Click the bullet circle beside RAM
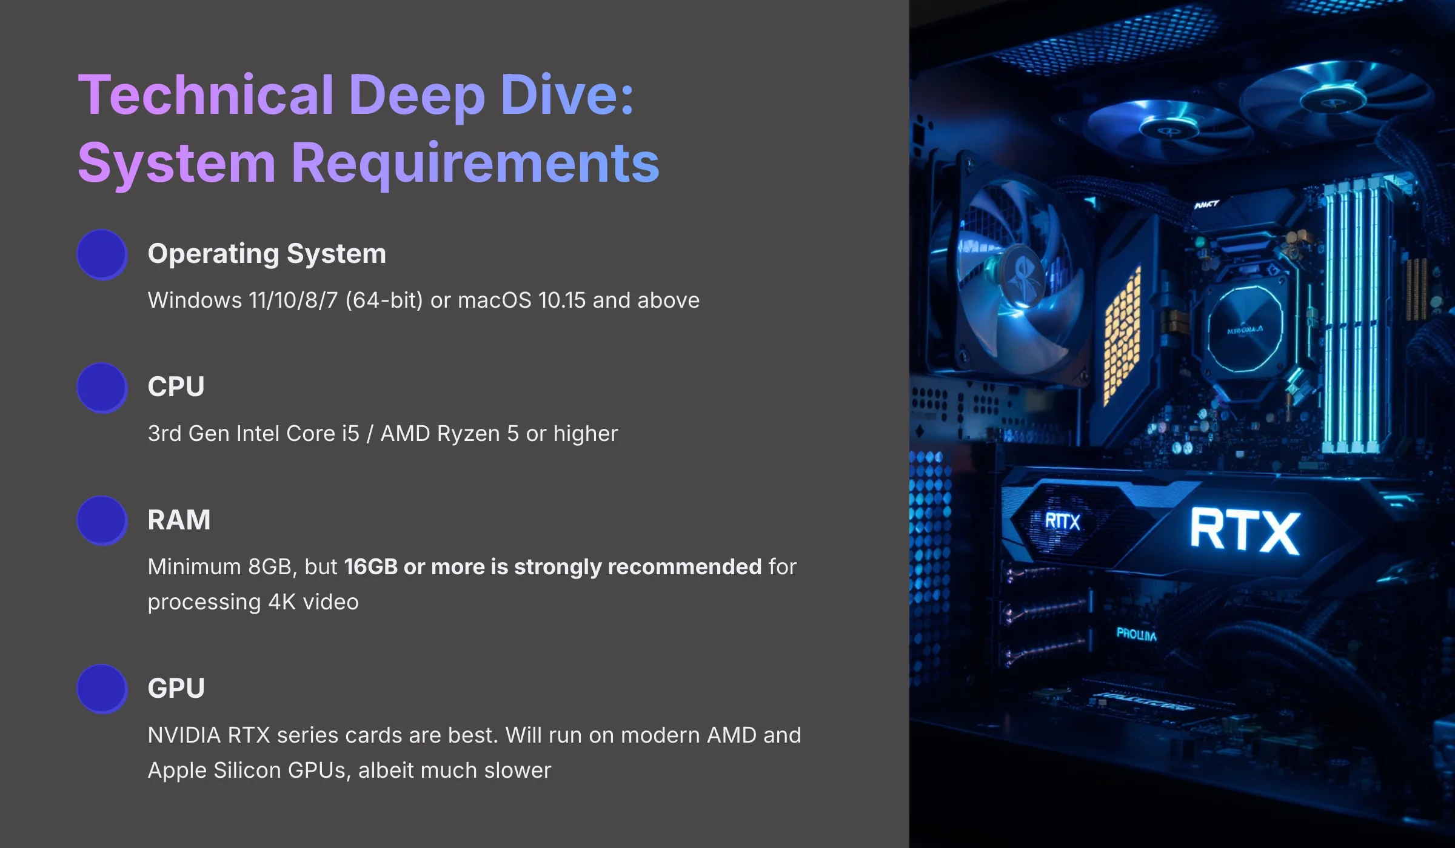The width and height of the screenshot is (1455, 848). point(102,521)
